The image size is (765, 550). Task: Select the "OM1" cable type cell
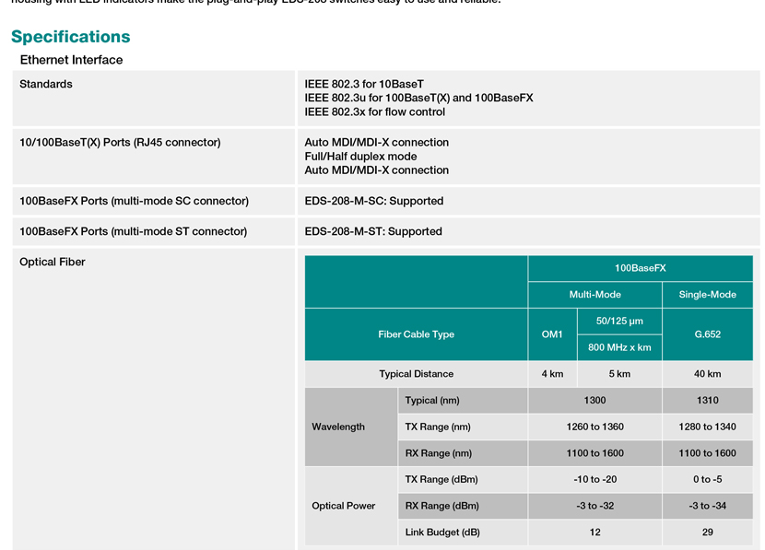point(552,334)
